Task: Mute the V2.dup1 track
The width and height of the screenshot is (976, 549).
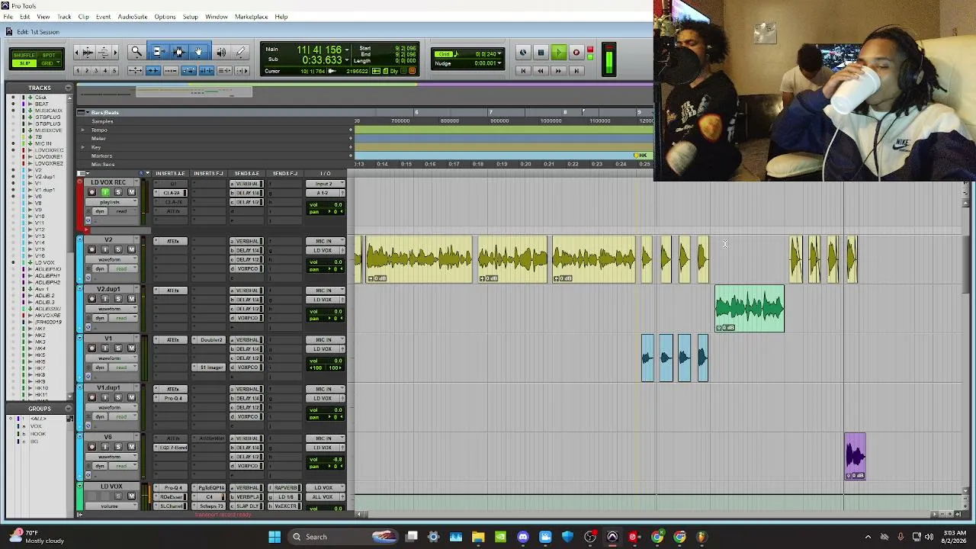Action: (131, 299)
